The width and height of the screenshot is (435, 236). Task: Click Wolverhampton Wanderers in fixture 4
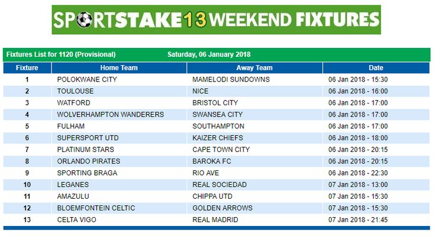pos(111,114)
